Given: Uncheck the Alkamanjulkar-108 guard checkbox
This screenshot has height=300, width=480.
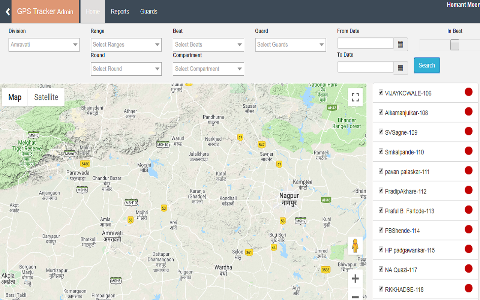Looking at the screenshot, I should pyautogui.click(x=381, y=112).
